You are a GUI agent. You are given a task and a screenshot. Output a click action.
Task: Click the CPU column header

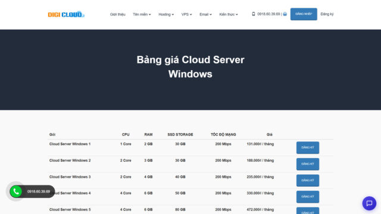[x=126, y=134]
